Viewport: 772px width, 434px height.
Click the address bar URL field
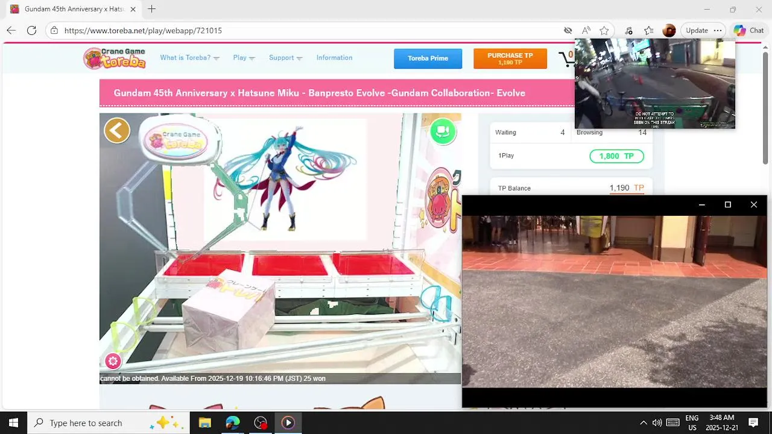[302, 30]
